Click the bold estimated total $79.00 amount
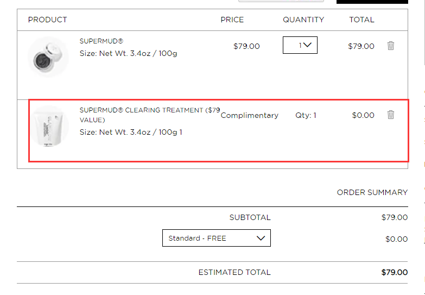 coord(395,272)
